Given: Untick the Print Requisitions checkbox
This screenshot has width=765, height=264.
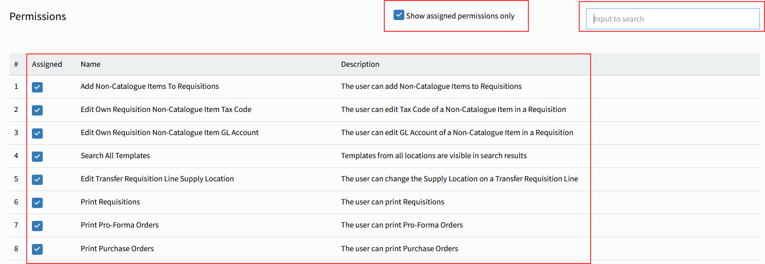Looking at the screenshot, I should pos(37,203).
